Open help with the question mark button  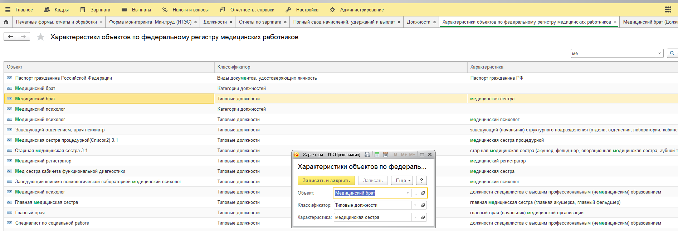tap(422, 181)
